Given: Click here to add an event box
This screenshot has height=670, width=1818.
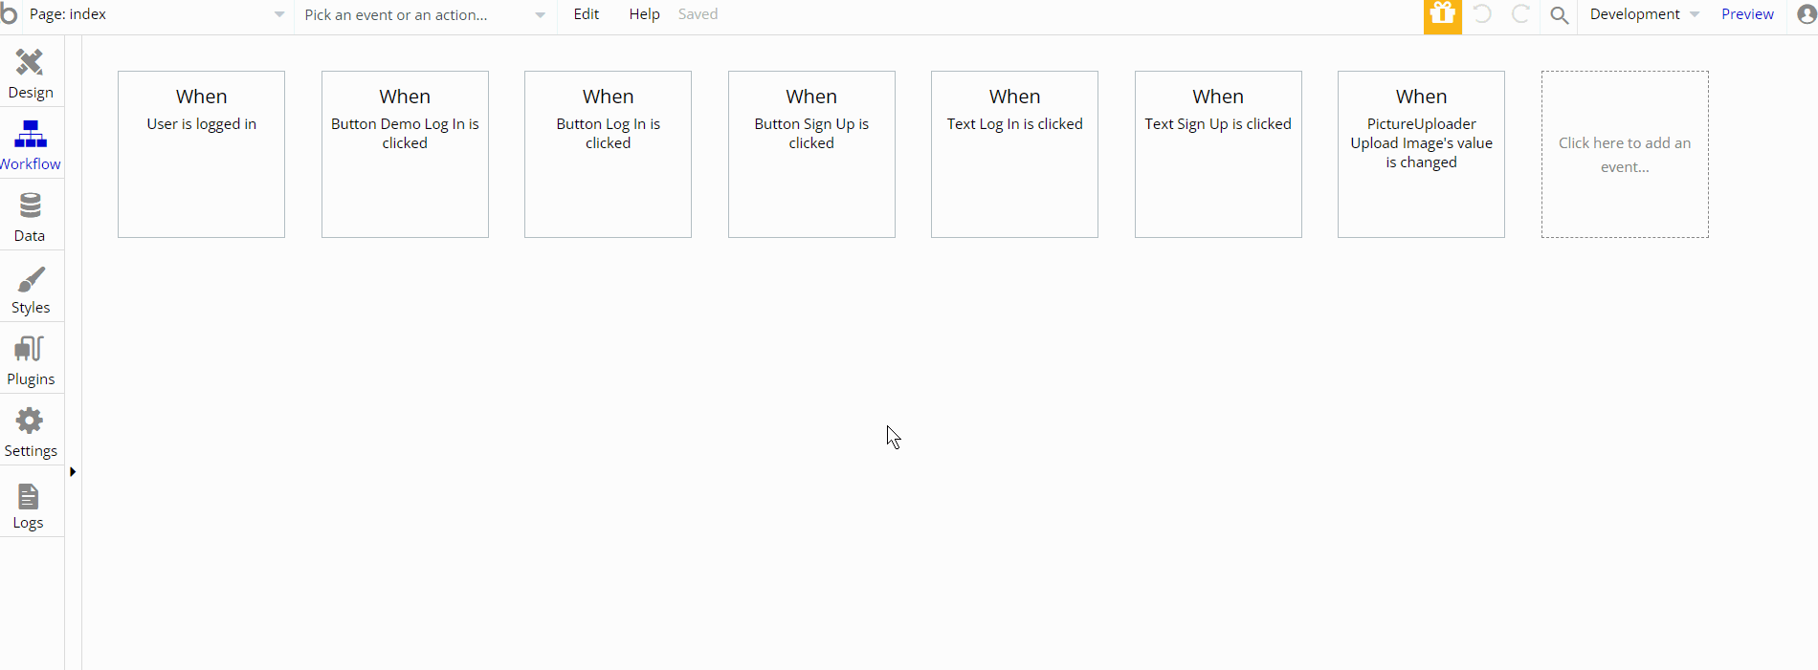Looking at the screenshot, I should 1625,154.
